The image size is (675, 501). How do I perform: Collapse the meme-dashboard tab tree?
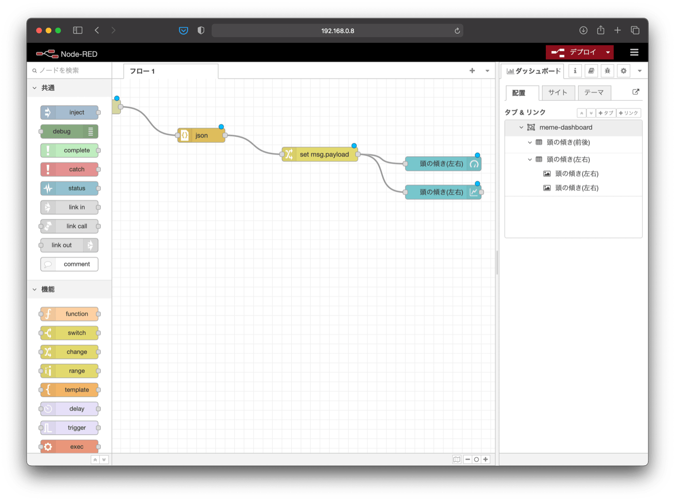click(x=521, y=127)
